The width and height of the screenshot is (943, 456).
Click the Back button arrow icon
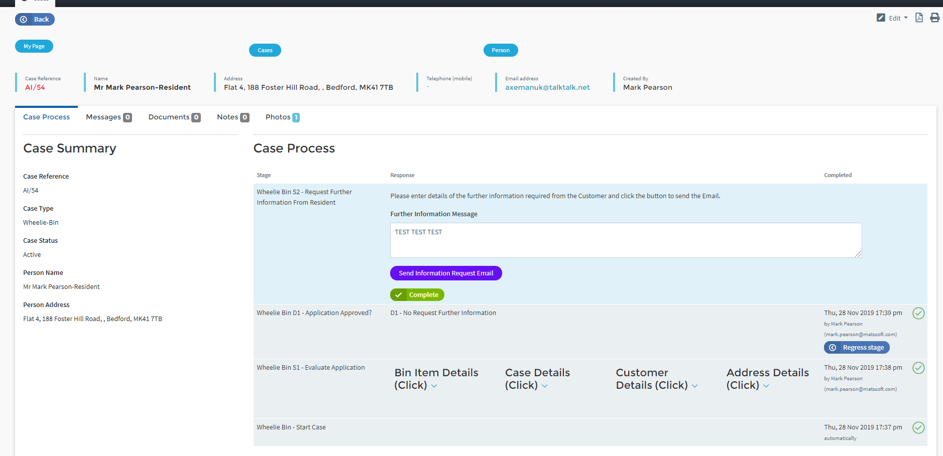point(24,20)
